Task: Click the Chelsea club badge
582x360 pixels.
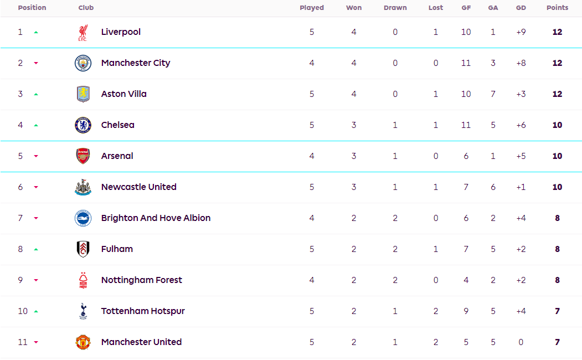Action: coord(83,125)
